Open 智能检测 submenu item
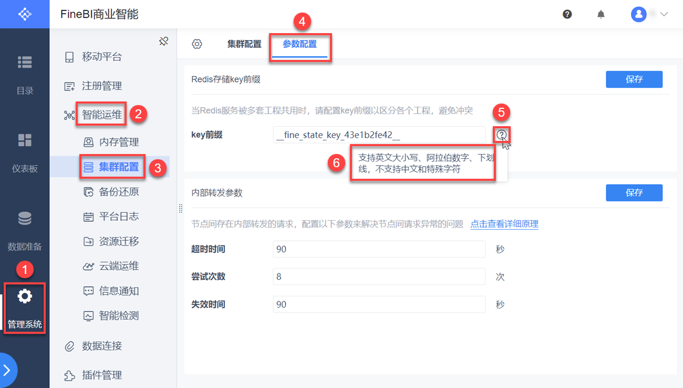 pyautogui.click(x=119, y=315)
